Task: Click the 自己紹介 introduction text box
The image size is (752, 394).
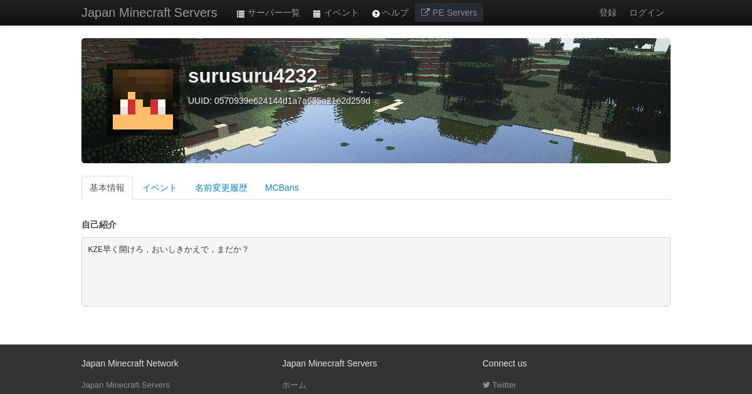Action: pyautogui.click(x=376, y=271)
